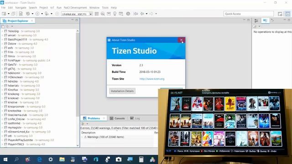Open the Navigate menu
Screen dimensions: 292x164
tap(21, 8)
